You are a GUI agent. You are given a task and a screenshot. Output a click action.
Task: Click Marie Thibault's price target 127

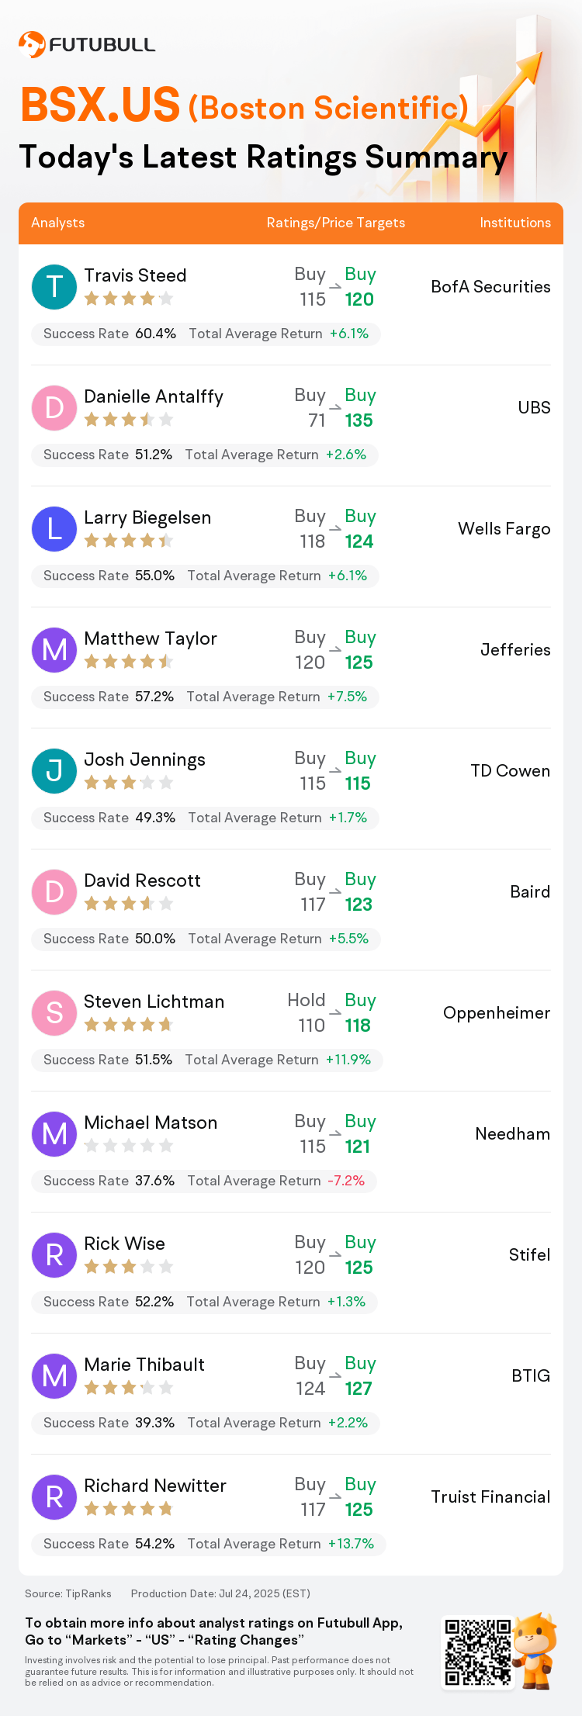[359, 1388]
